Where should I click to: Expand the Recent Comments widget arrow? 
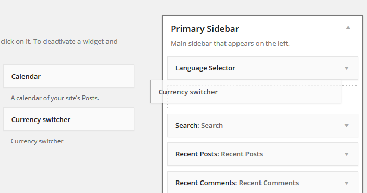coord(347,183)
